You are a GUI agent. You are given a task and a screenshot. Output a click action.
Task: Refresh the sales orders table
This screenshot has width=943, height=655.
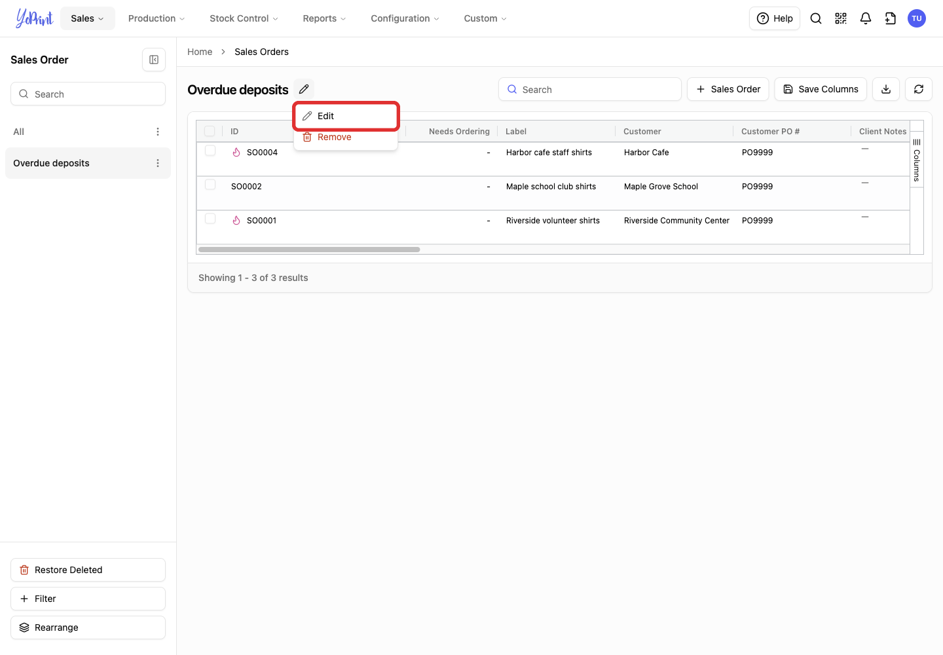919,89
